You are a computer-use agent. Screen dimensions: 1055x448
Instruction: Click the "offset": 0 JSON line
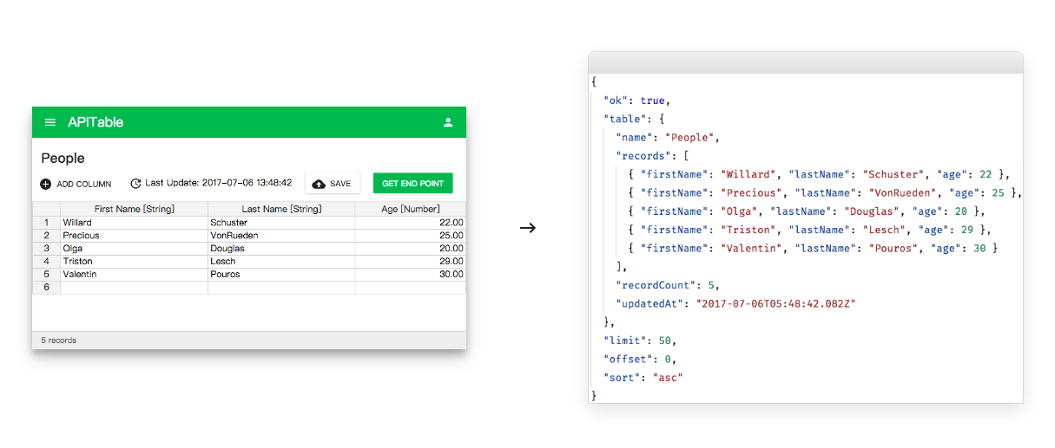point(640,359)
